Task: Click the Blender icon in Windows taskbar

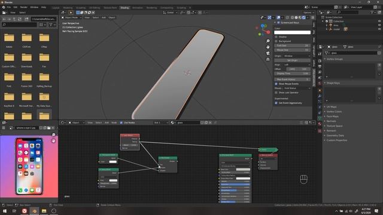Action: click(34, 211)
